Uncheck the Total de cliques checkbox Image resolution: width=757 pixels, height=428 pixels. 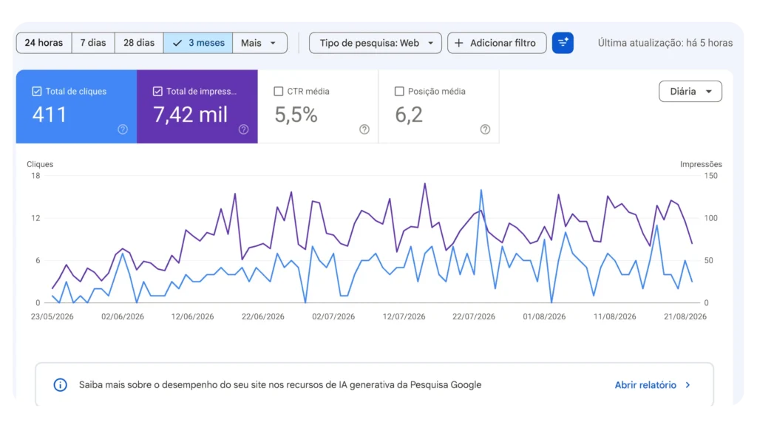tap(37, 91)
